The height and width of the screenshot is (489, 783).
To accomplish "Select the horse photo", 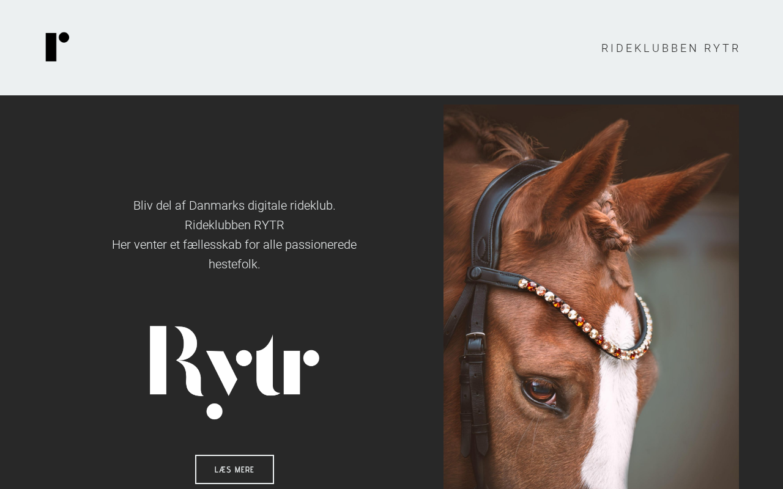I will [591, 297].
